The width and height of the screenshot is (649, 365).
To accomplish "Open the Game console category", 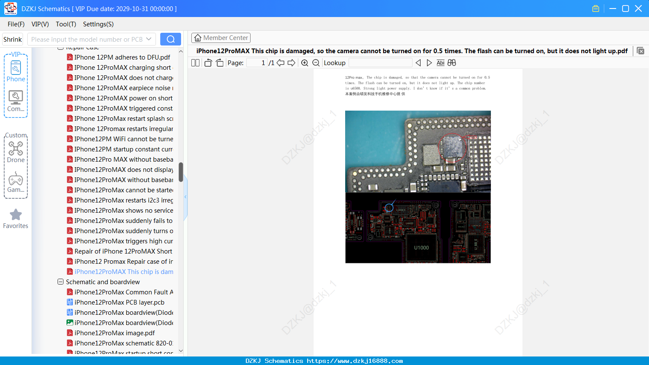I will click(16, 182).
